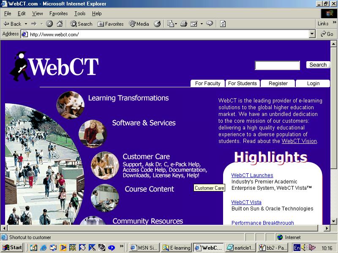Open the Favorites menu

[58, 13]
